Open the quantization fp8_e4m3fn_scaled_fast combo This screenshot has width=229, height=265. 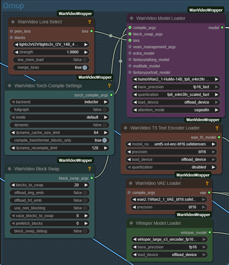176,95
